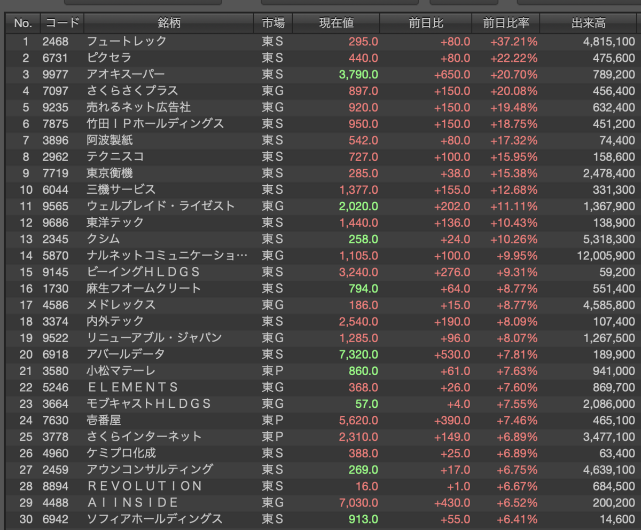Click the アバールデータ stock name
Screen dimensions: 641x530
tap(126, 354)
